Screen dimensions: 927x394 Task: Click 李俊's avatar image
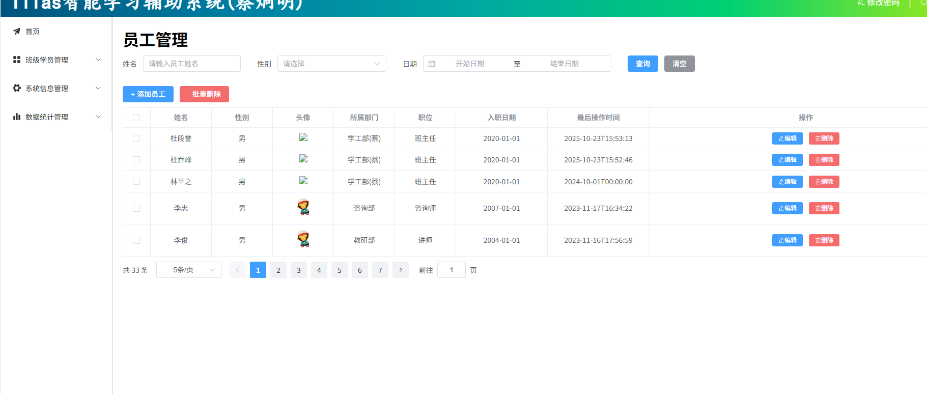(x=303, y=239)
